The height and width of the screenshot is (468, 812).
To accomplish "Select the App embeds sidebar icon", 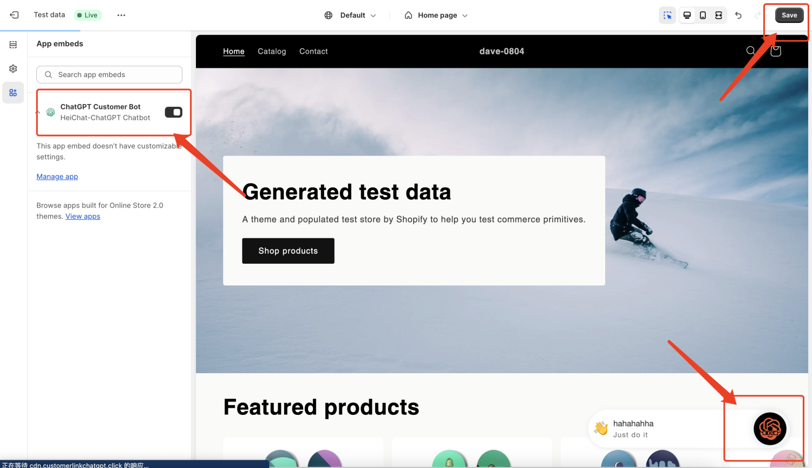I will 13,93.
